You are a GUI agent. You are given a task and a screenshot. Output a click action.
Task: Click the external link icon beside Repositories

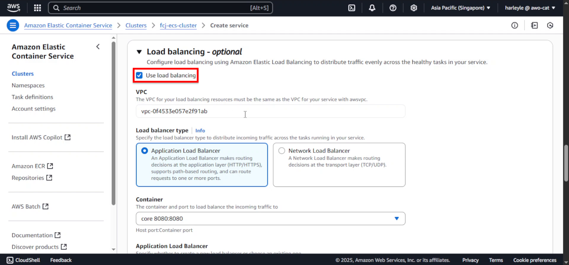coord(49,178)
